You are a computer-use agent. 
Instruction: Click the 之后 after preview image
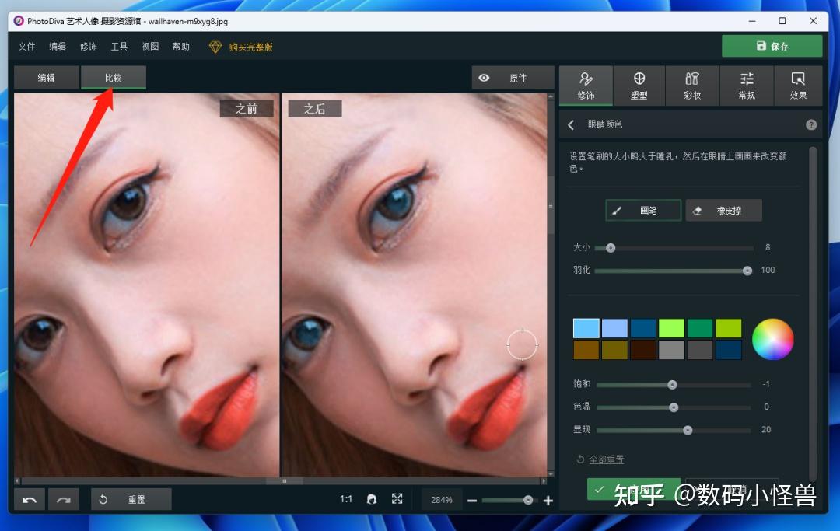point(414,285)
